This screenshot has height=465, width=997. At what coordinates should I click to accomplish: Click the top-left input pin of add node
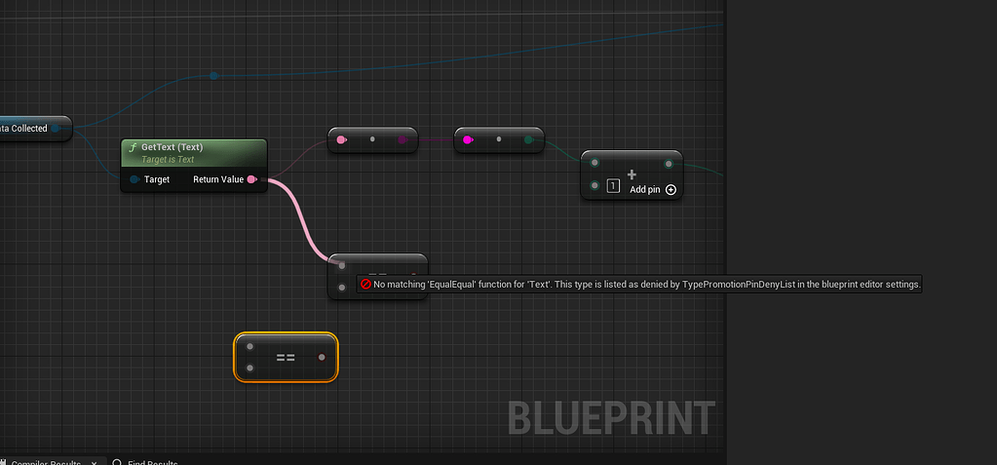click(x=594, y=163)
